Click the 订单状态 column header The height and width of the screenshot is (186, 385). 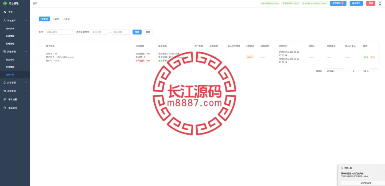tap(250, 46)
